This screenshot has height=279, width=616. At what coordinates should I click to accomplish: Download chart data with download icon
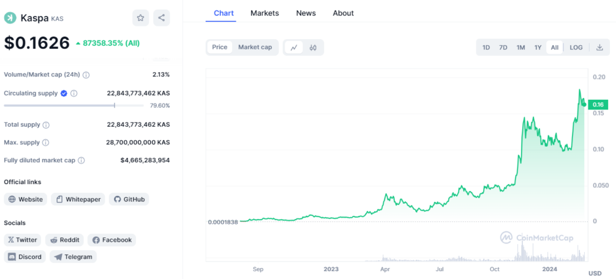(600, 48)
